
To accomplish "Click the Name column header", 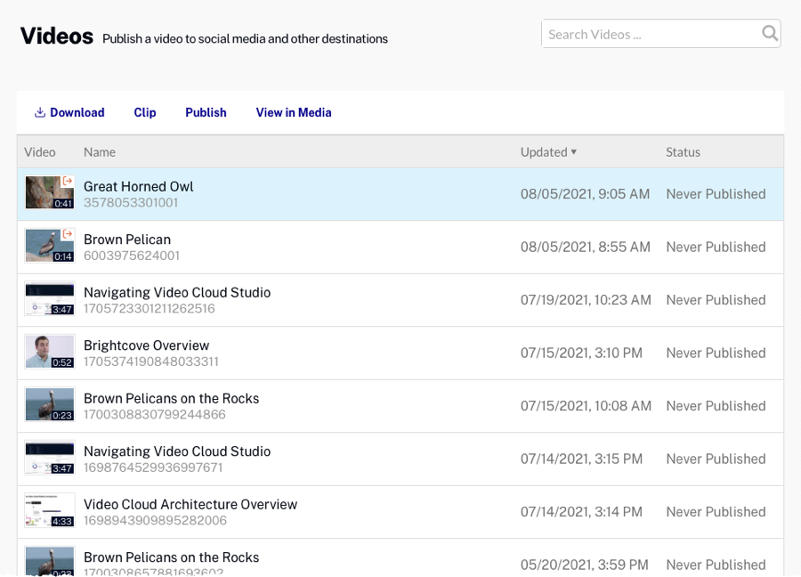I will coord(100,152).
